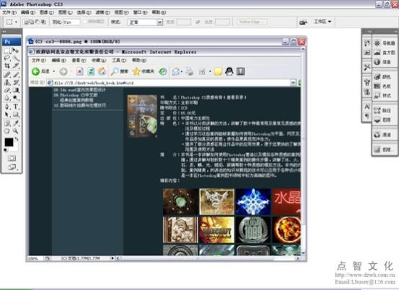Open the 滤镜 Filter menu
The height and width of the screenshot is (290, 399).
[103, 12]
